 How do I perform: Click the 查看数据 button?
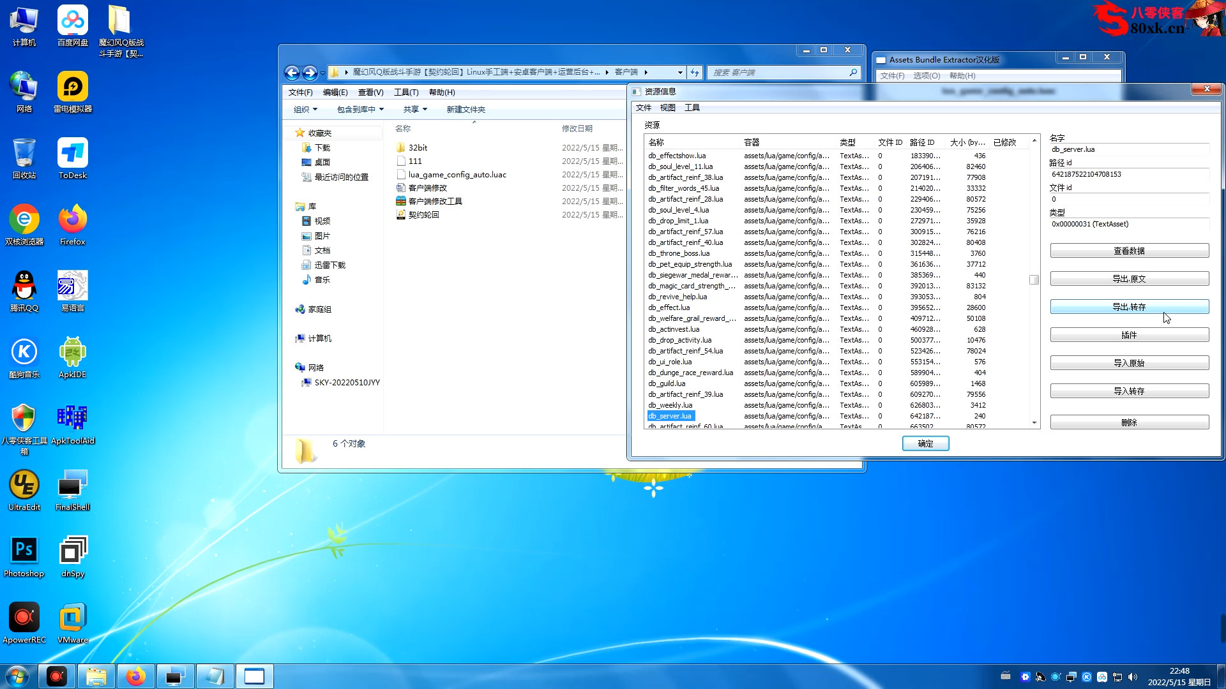coord(1129,251)
